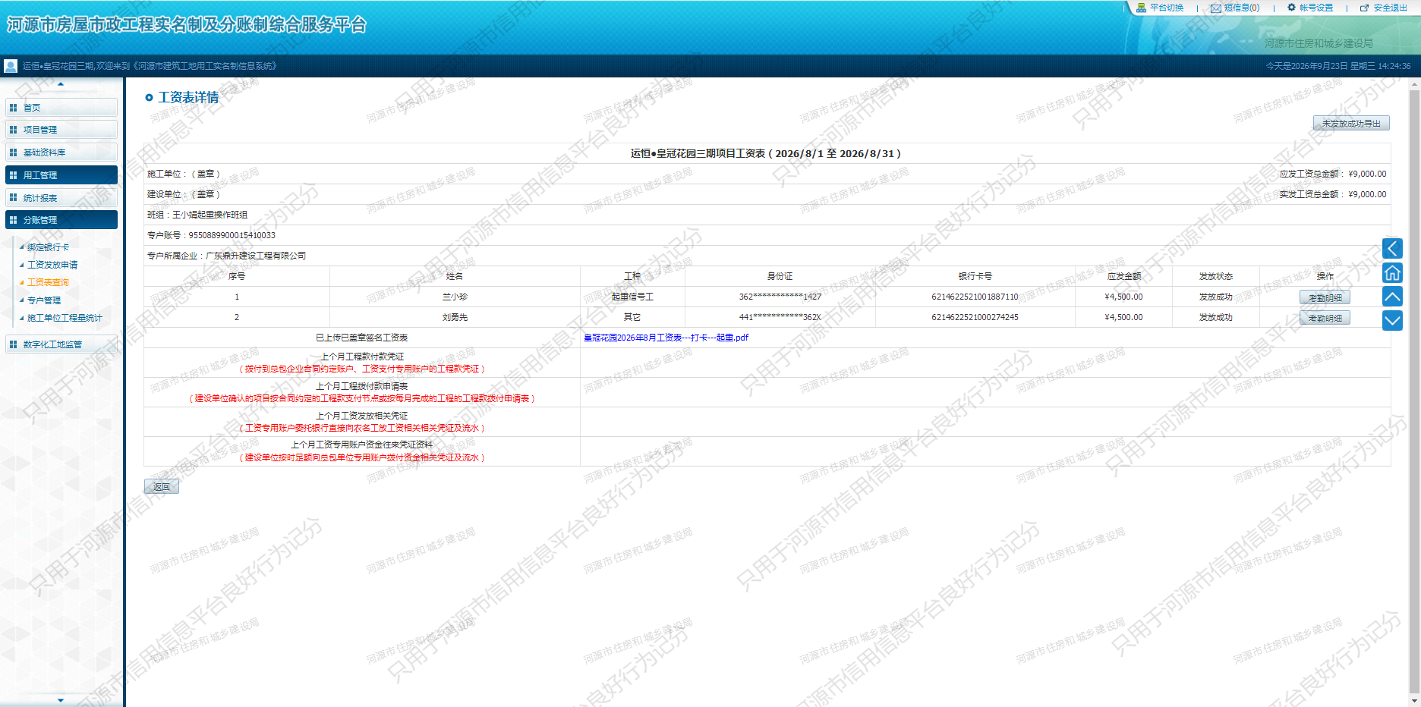1421x707 pixels.
Task: Click 起重信号工 job type cell
Action: pos(632,297)
